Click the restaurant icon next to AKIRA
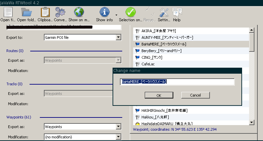The height and width of the screenshot is (141, 263). coord(137,31)
